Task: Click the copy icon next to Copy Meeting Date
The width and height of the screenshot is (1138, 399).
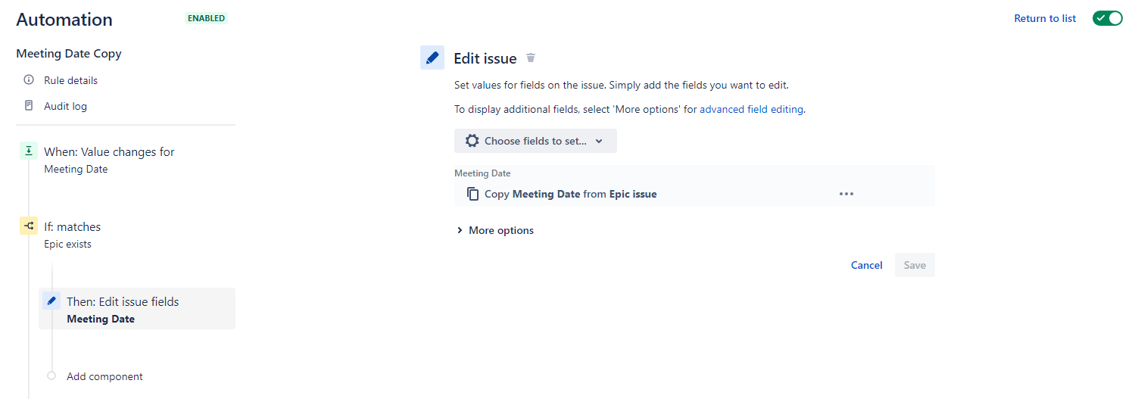Action: [473, 194]
